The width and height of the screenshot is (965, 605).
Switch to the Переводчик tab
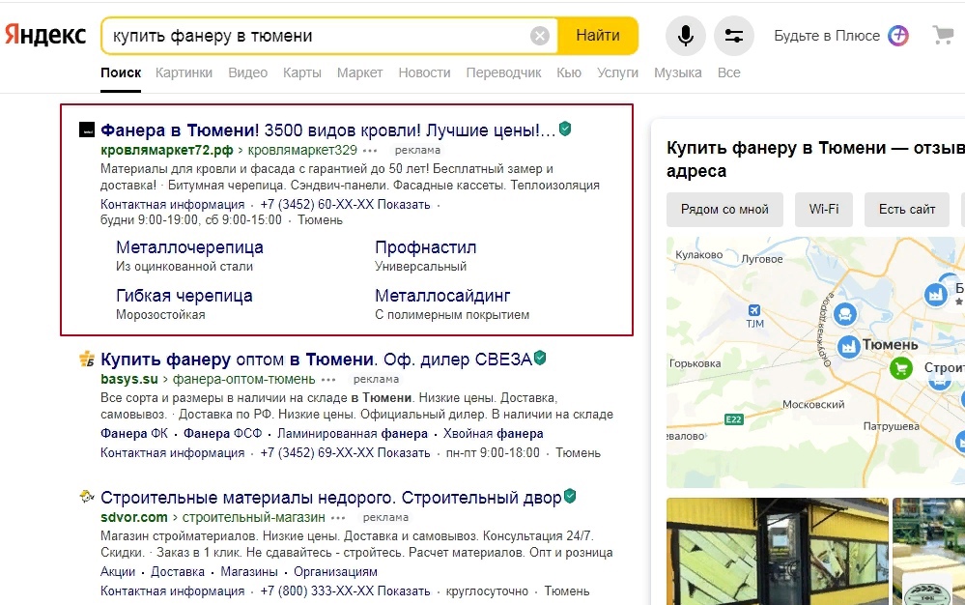[x=503, y=72]
